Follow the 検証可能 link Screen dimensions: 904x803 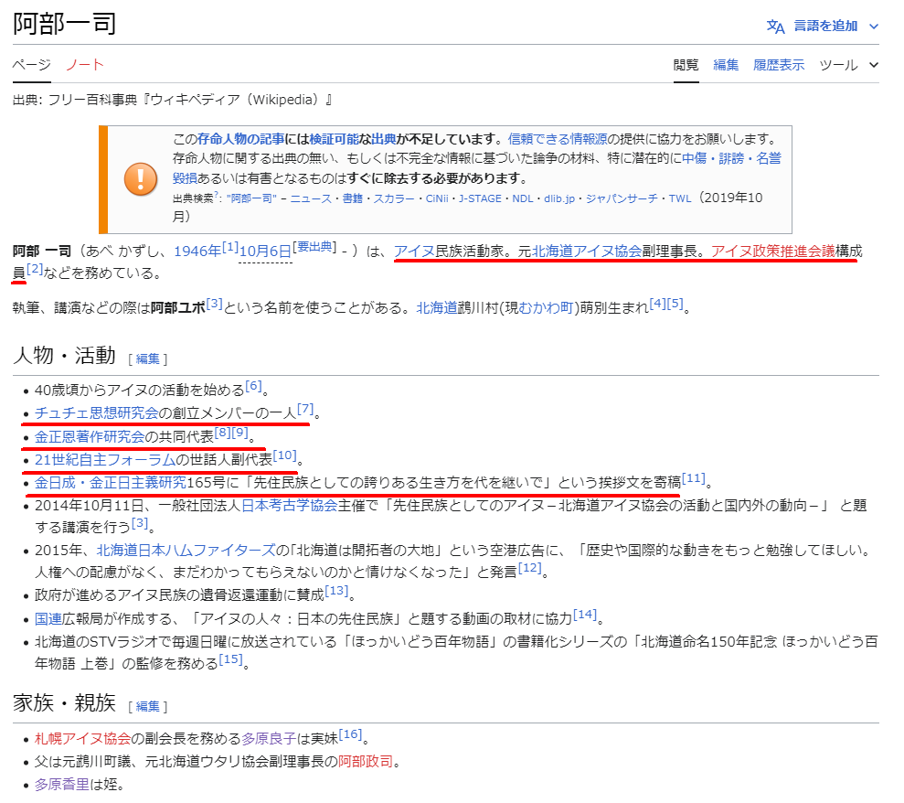pyautogui.click(x=335, y=139)
